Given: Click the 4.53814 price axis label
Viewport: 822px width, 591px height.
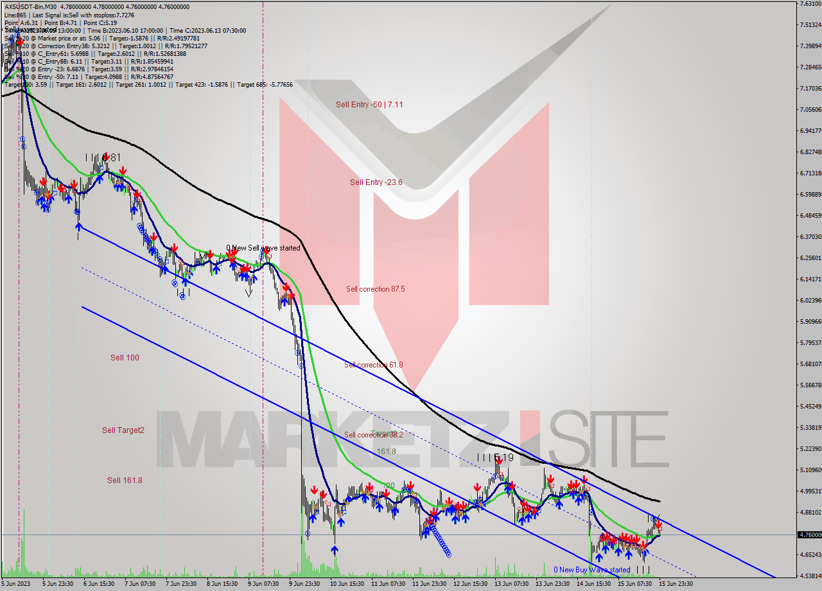Looking at the screenshot, I should [x=809, y=576].
